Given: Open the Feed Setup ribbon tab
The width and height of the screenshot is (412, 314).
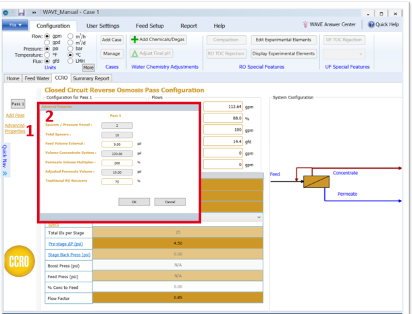Looking at the screenshot, I should pyautogui.click(x=150, y=26).
